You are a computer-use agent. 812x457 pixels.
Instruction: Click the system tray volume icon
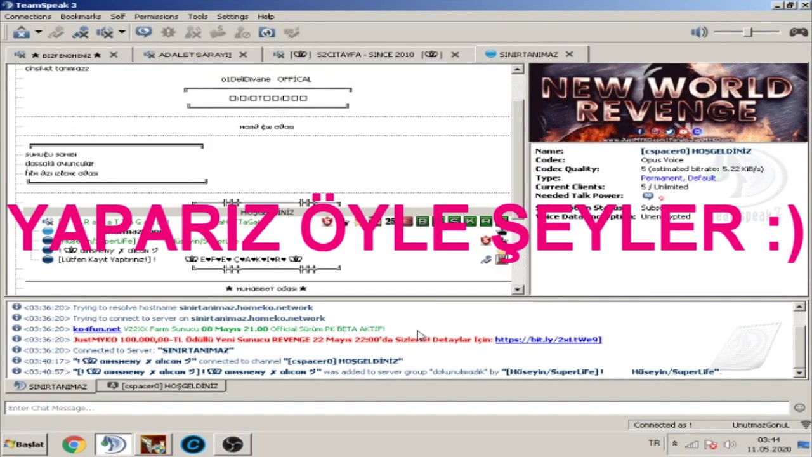coord(729,444)
